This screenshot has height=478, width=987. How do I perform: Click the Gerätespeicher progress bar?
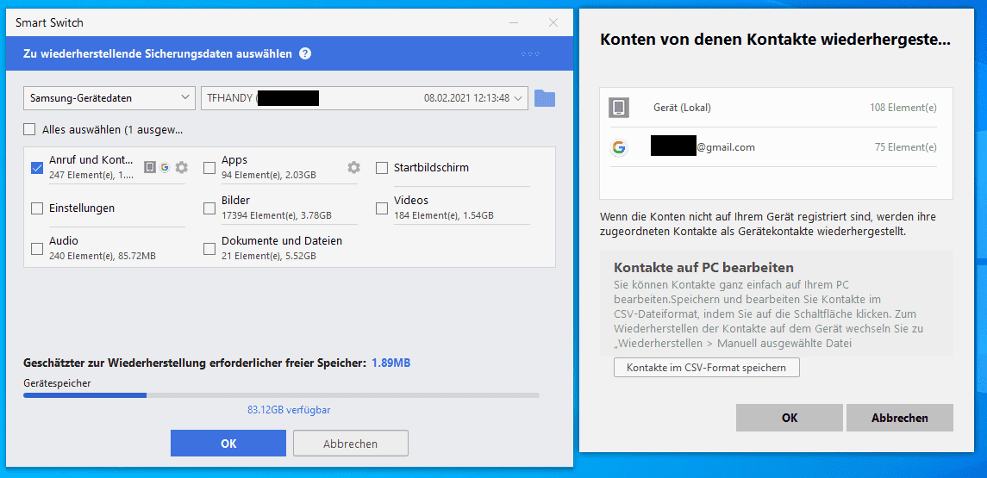point(281,395)
